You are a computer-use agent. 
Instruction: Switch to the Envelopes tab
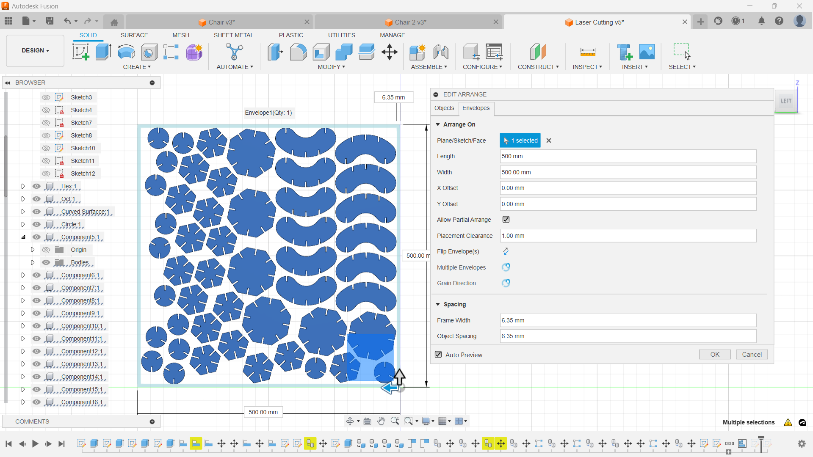pos(476,108)
